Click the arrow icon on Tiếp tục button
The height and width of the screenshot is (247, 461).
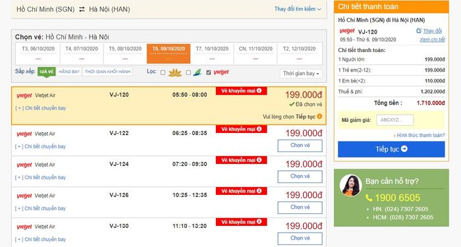coord(404,149)
